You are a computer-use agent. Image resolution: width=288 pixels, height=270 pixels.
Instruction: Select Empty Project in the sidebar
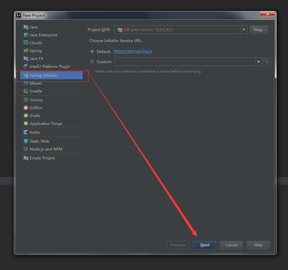pyautogui.click(x=42, y=158)
